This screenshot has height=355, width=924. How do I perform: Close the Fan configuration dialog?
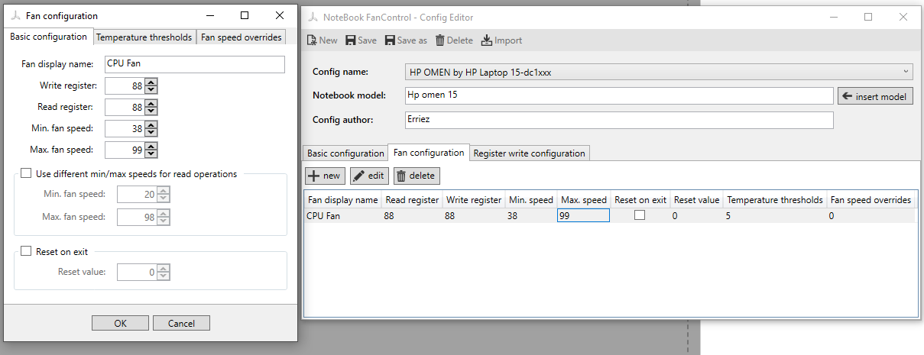coord(280,15)
